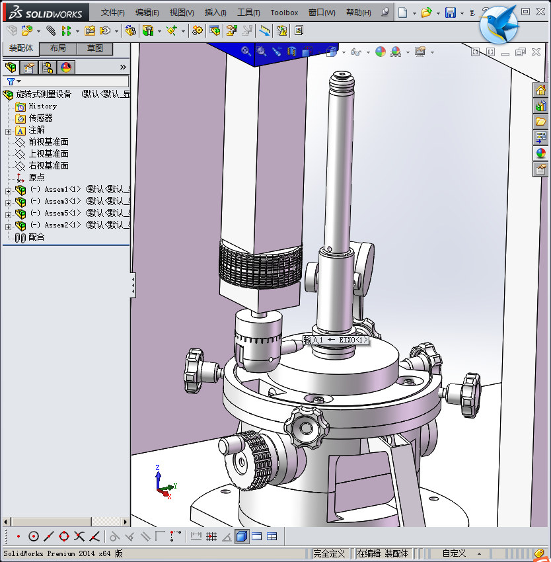Click the New Motion Study gears icon
Viewport: 551px width, 562px height.
(197, 30)
